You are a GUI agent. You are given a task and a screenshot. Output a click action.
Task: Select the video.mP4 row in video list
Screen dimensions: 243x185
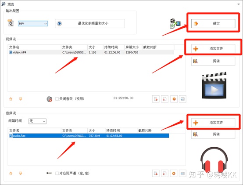tap(91, 52)
